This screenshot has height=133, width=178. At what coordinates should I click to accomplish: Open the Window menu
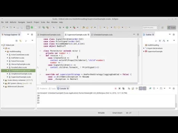(x=55, y=22)
